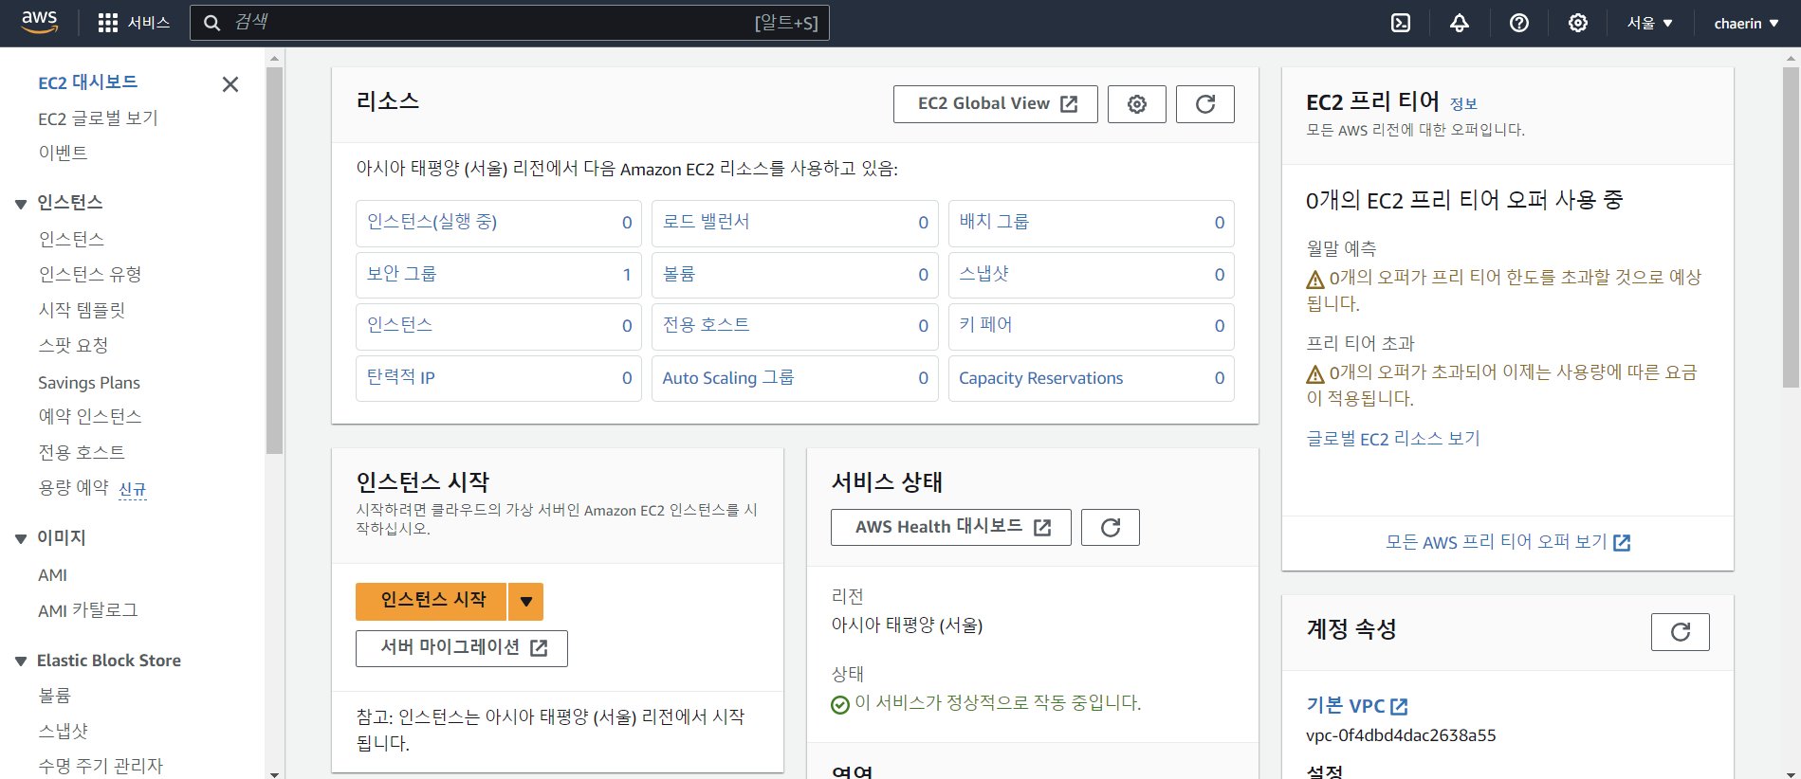
Task: Close the EC2 sidebar navigation panel
Action: pyautogui.click(x=230, y=84)
